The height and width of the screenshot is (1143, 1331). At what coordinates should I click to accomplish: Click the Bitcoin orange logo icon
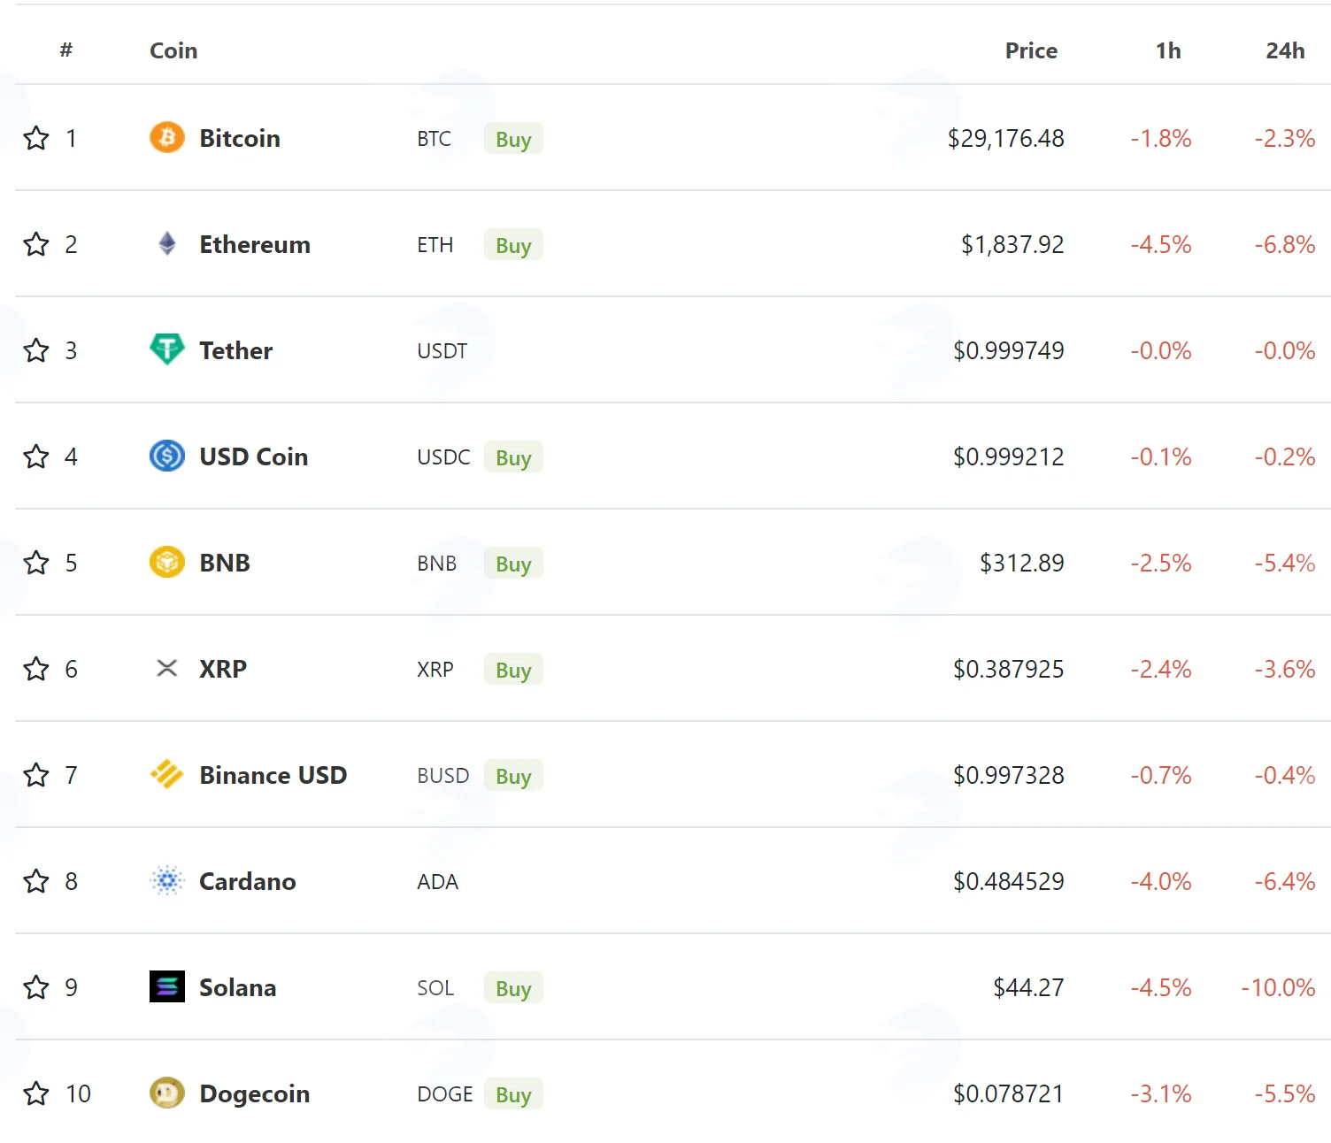click(166, 137)
